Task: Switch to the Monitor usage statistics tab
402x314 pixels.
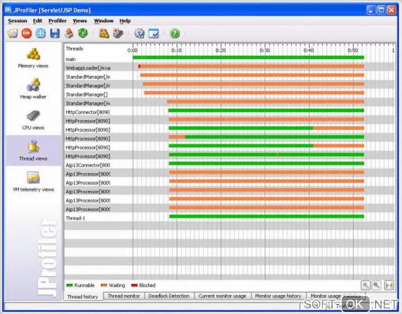Action: coord(336,296)
